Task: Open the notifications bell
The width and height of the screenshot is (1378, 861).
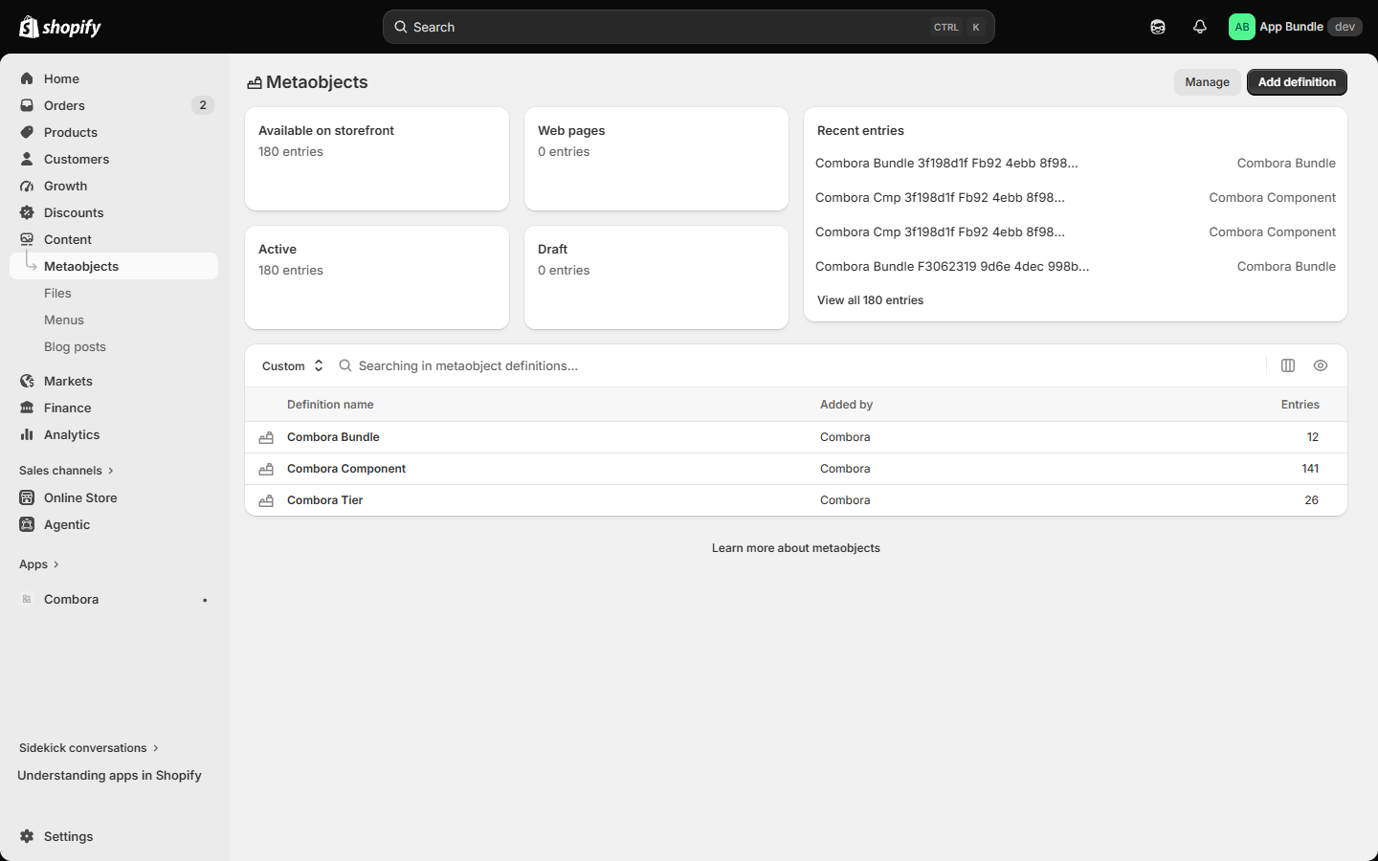Action: (1200, 27)
